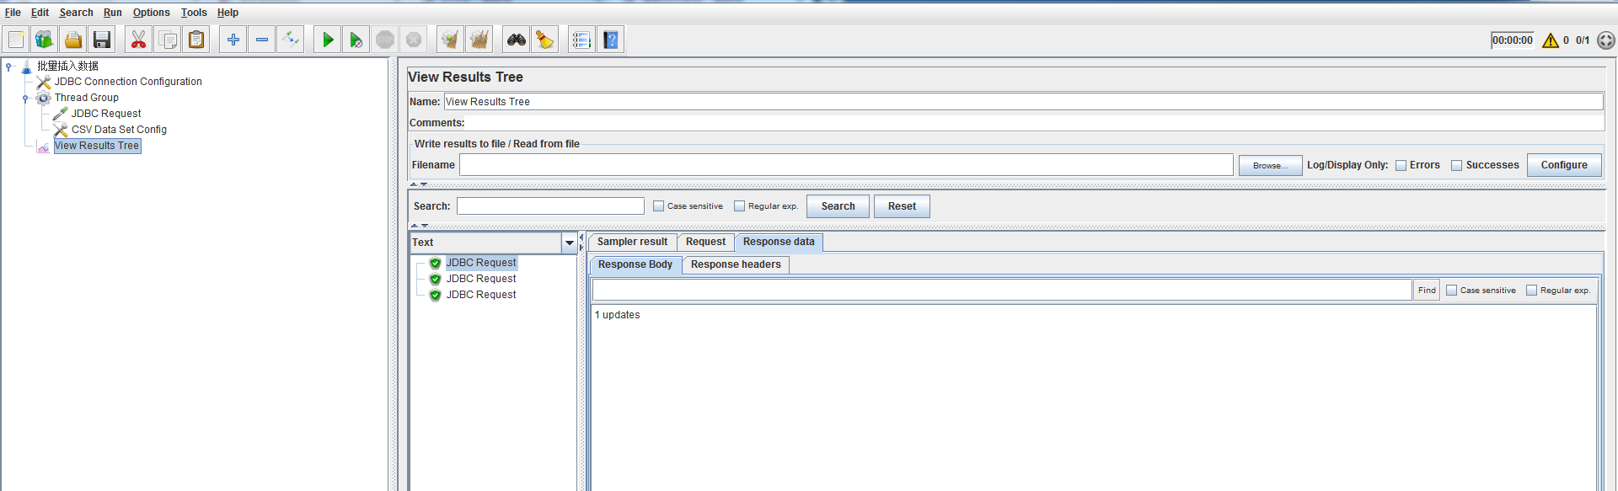Enable the Errors checkbox
The width and height of the screenshot is (1618, 491).
pos(1401,165)
